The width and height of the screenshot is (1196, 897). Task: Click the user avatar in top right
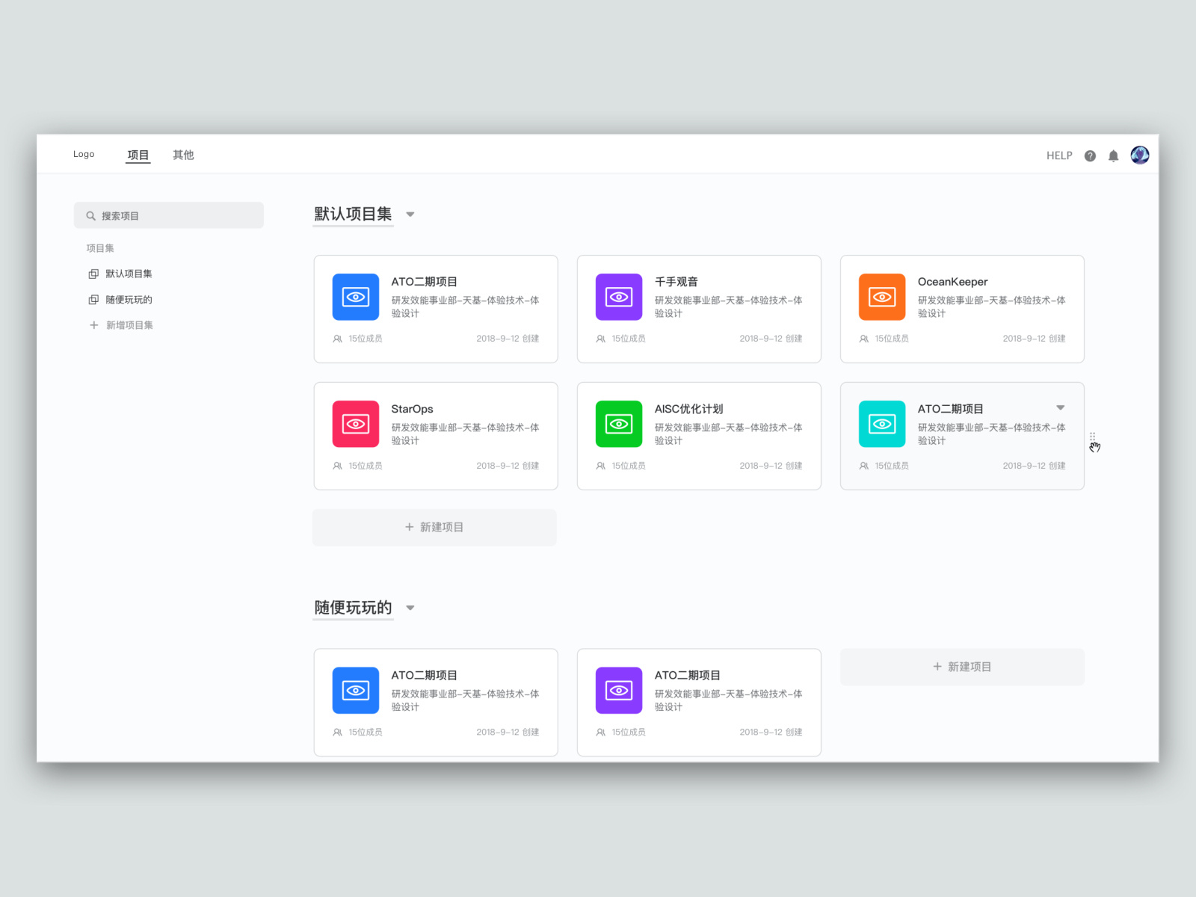[1139, 155]
